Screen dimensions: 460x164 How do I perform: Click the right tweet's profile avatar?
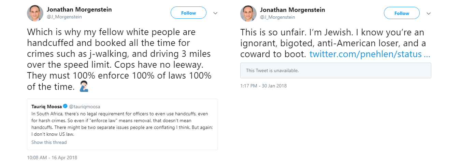pyautogui.click(x=248, y=13)
